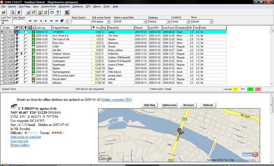Screen dimensions: 274x166
Task: Click the Splitscreen button
Action: [x=169, y=105]
